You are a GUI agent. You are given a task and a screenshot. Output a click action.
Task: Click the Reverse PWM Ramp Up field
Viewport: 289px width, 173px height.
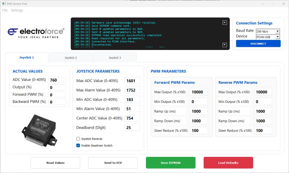[263, 111]
